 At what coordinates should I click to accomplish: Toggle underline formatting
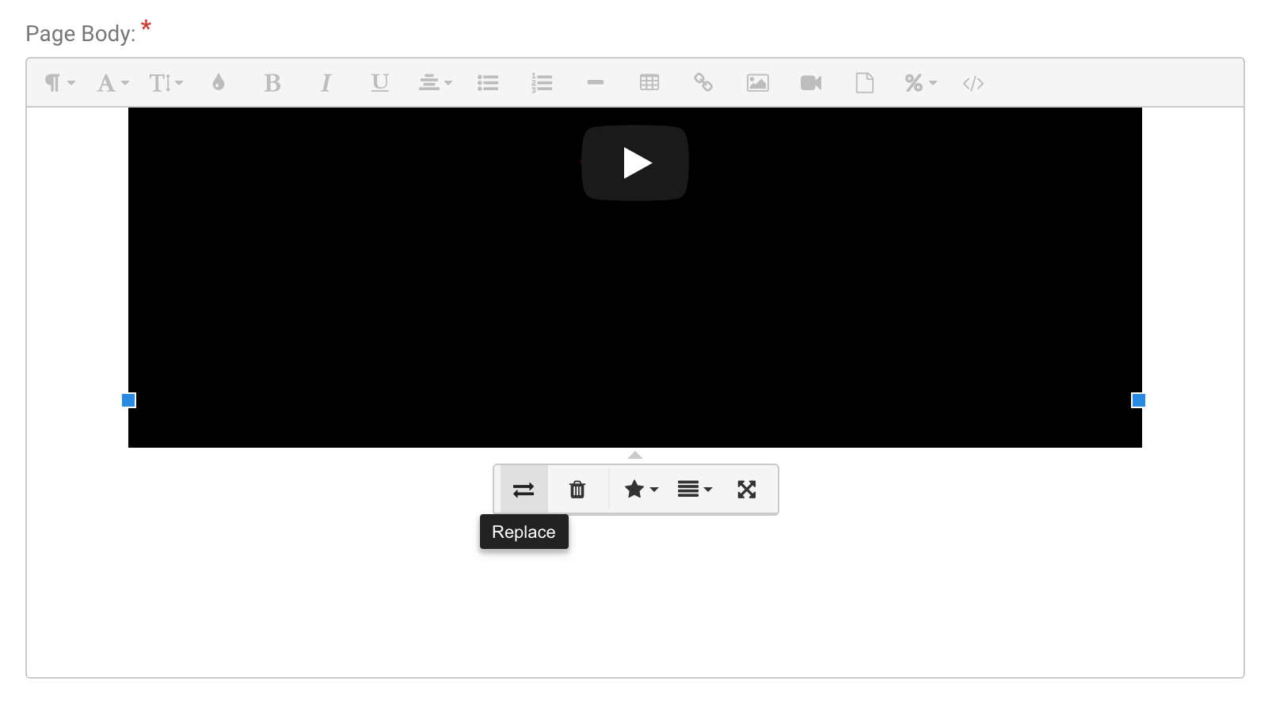coord(380,83)
